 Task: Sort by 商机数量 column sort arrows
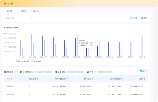(38, 79)
